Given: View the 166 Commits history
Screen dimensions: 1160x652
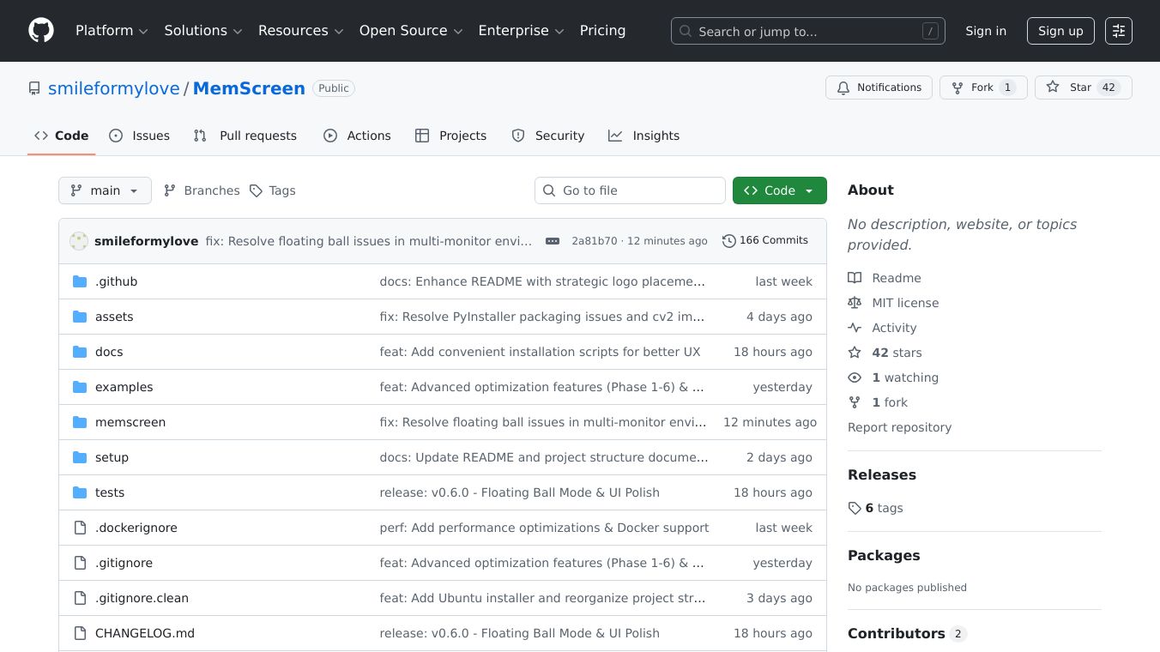Looking at the screenshot, I should tap(765, 240).
